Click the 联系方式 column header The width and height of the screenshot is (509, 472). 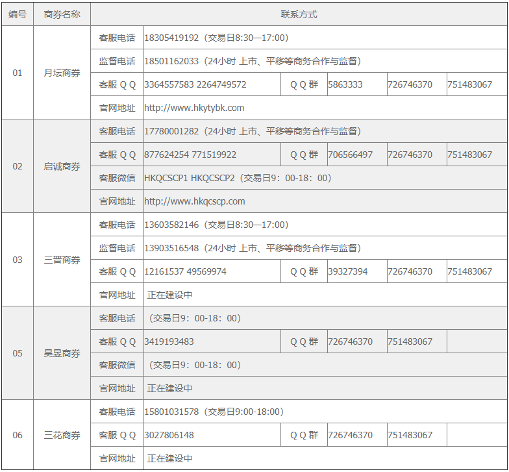(x=299, y=14)
